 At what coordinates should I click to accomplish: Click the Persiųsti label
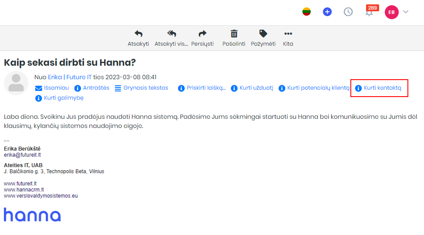(202, 44)
